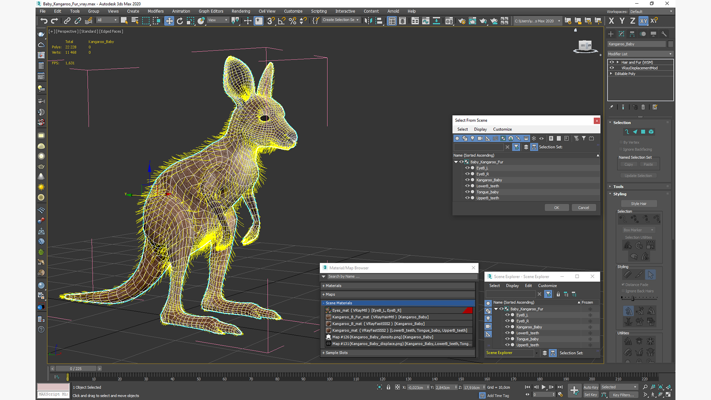The image size is (711, 400).
Task: Switch to the Modify command panel tab
Action: pyautogui.click(x=621, y=34)
